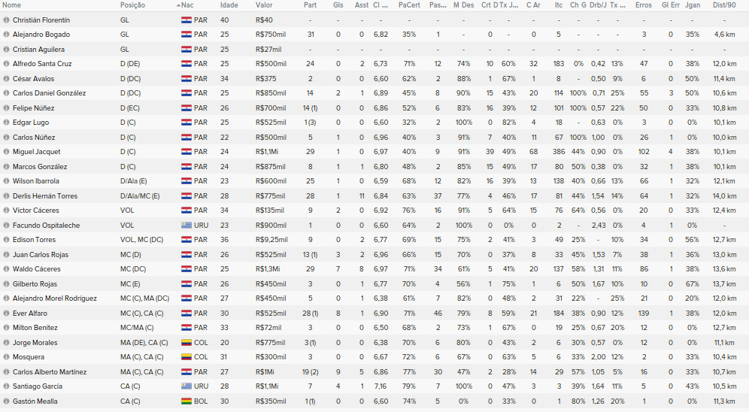
Task: Click the Gl Err column header
Action: [x=671, y=5]
